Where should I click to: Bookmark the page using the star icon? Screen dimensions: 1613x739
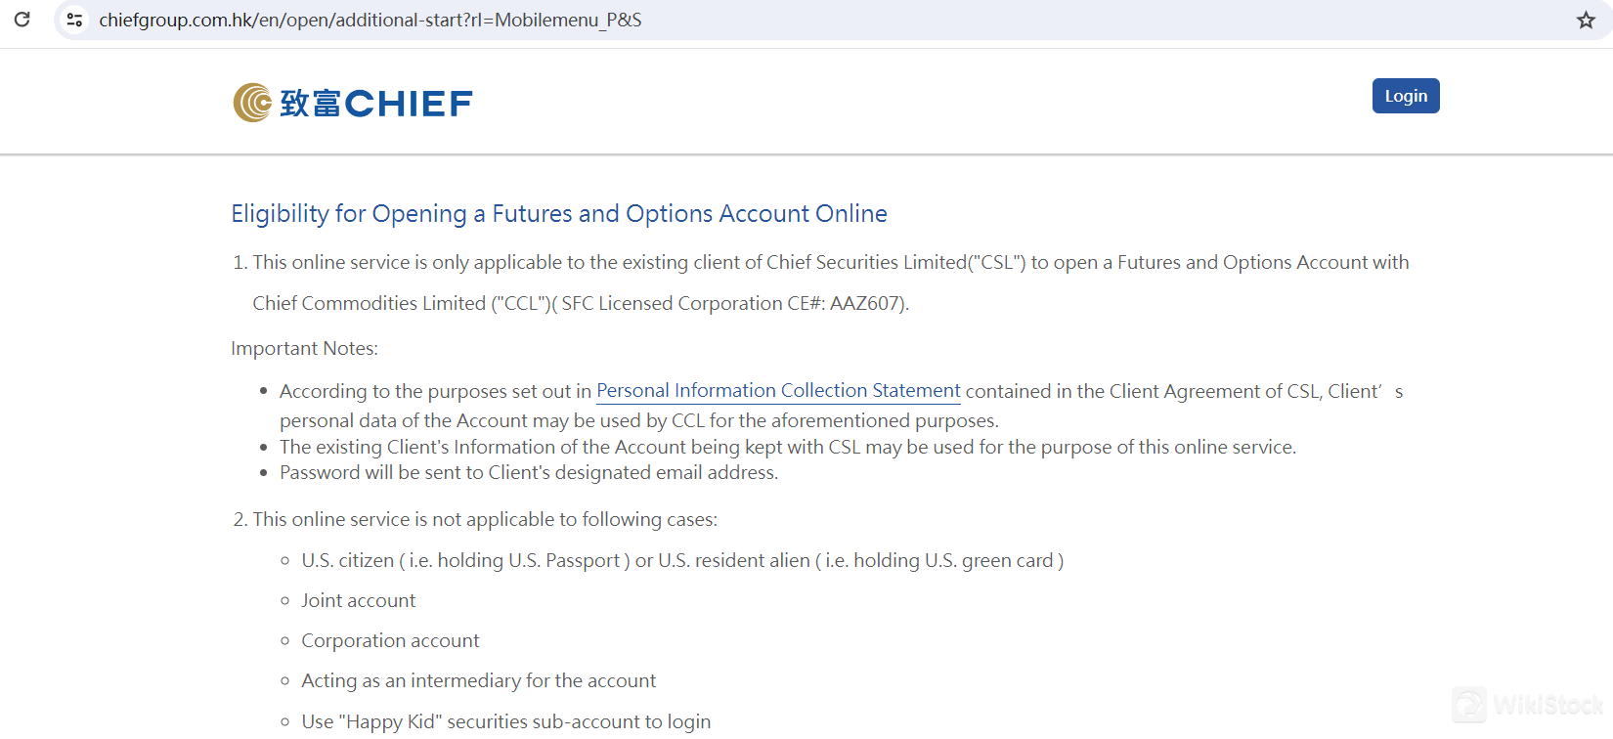[1586, 19]
